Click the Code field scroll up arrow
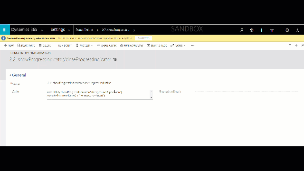The width and height of the screenshot is (304, 171). (x=151, y=92)
